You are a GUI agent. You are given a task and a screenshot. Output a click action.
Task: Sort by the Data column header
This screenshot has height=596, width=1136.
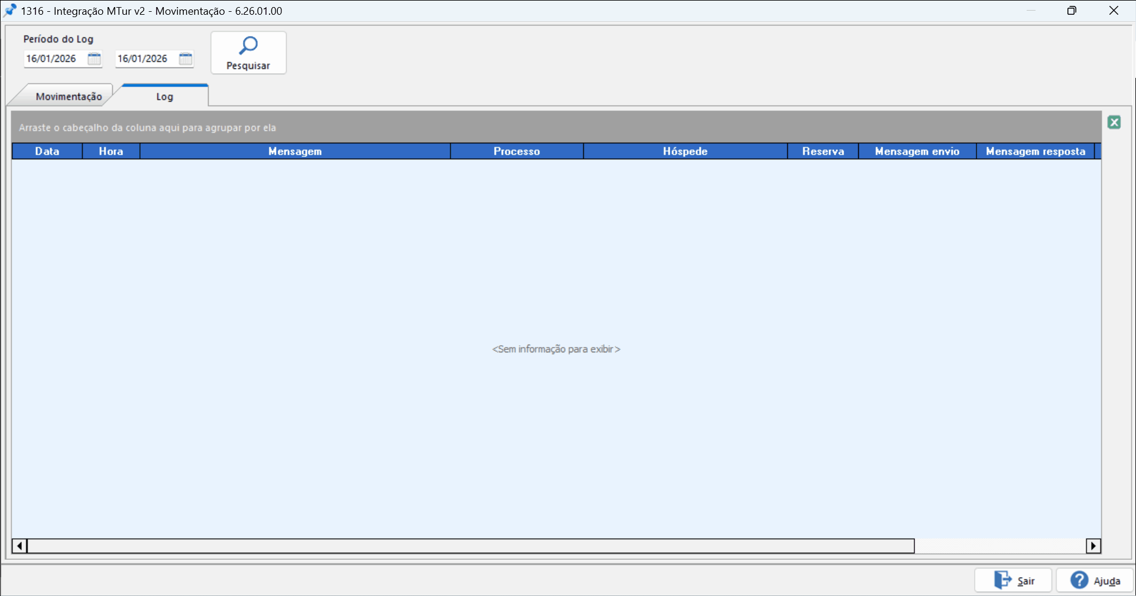tap(47, 151)
